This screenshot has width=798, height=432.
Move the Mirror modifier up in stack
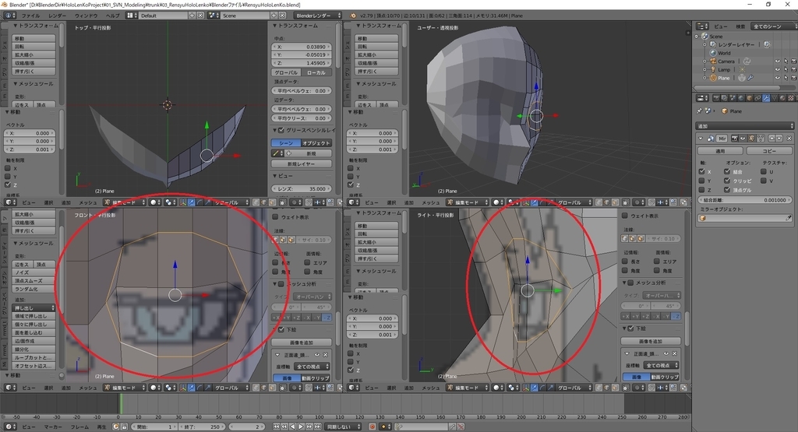point(772,139)
